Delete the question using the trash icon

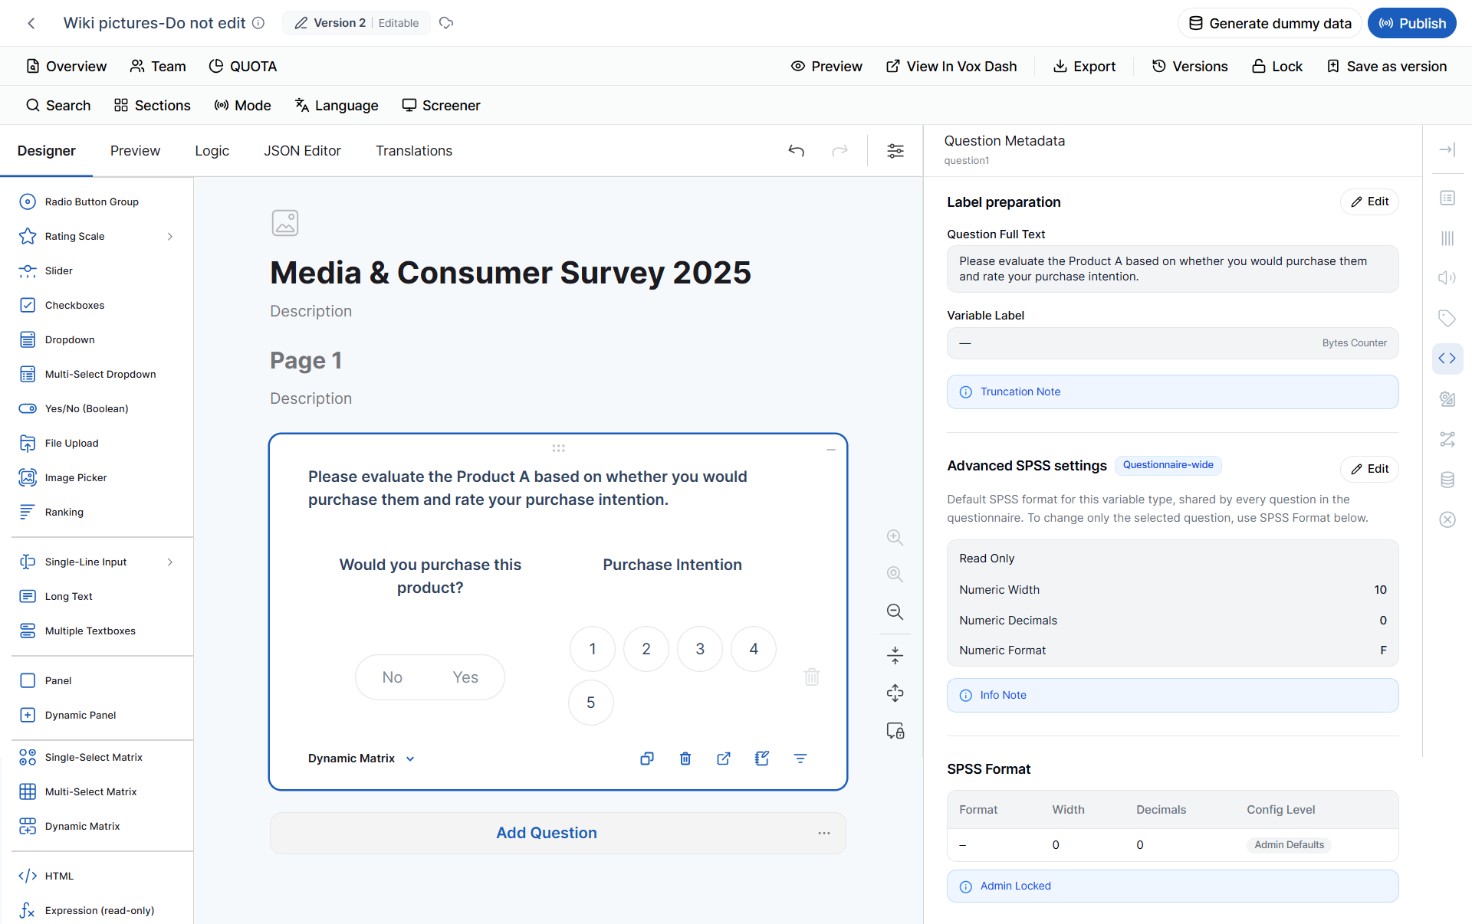tap(685, 759)
